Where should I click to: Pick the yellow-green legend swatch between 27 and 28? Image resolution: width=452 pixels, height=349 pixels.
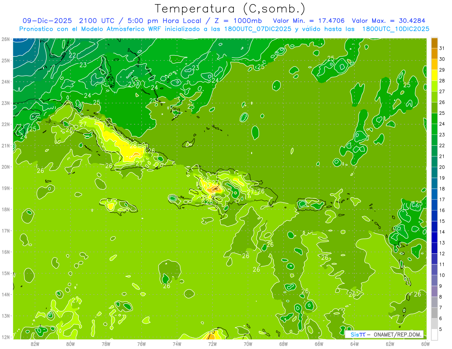(x=434, y=86)
